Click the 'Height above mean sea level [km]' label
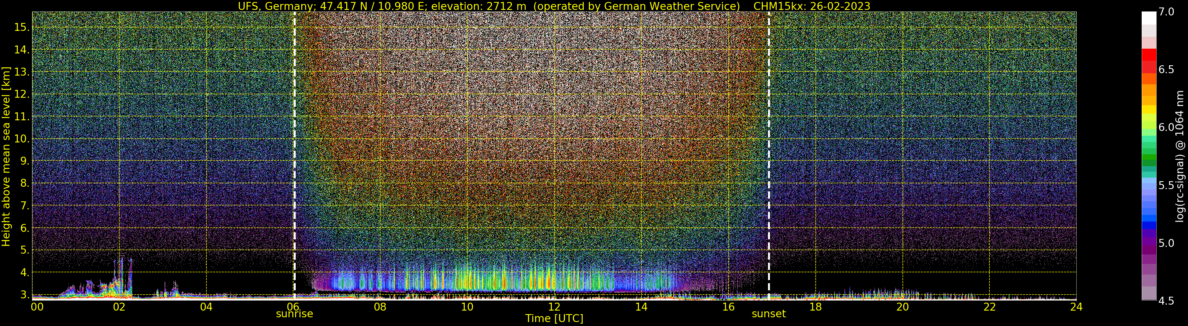The image size is (1188, 326). click(x=6, y=157)
